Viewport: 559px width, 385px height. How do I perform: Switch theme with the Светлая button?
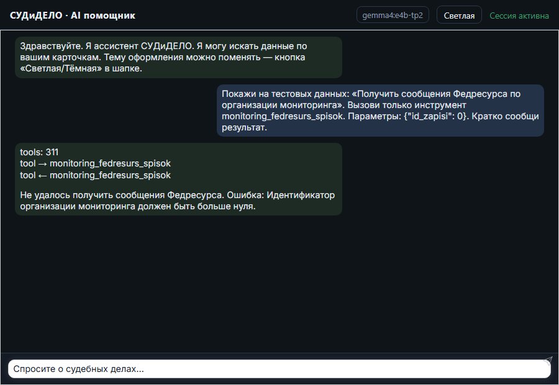(x=459, y=16)
